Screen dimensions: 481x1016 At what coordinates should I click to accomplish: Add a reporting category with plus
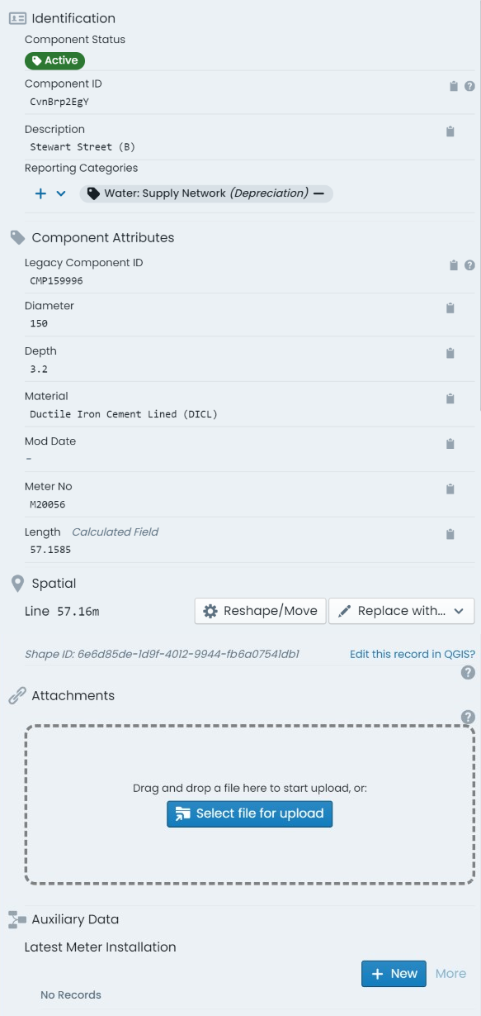pyautogui.click(x=40, y=193)
